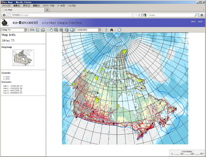Image resolution: width=206 pixels, height=157 pixels.
Task: Click the HELP link in header
Action: click(x=200, y=21)
